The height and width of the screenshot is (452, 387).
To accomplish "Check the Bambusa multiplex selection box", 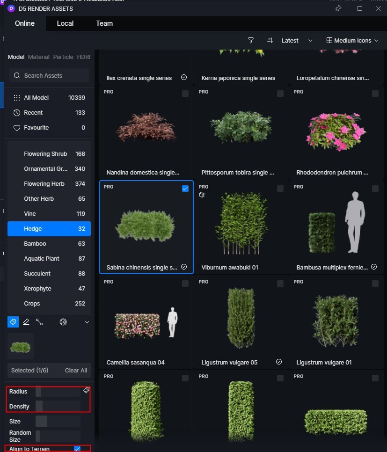I will click(x=375, y=189).
